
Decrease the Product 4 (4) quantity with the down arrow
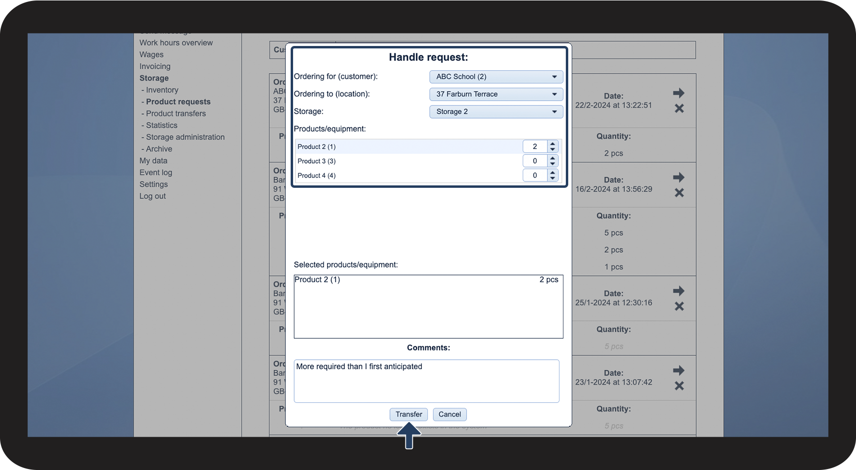click(x=553, y=178)
